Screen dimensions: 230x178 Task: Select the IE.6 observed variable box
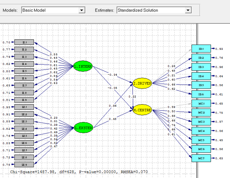point(24,143)
